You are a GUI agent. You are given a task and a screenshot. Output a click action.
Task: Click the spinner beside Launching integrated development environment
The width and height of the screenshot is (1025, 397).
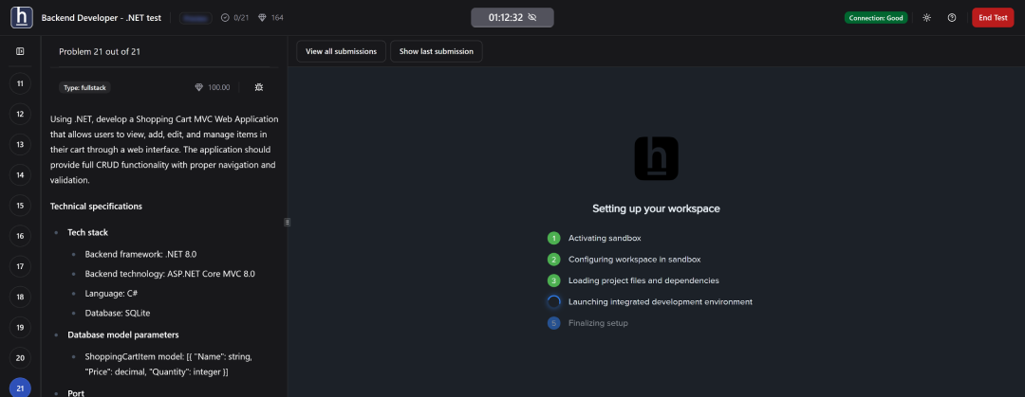click(x=553, y=301)
